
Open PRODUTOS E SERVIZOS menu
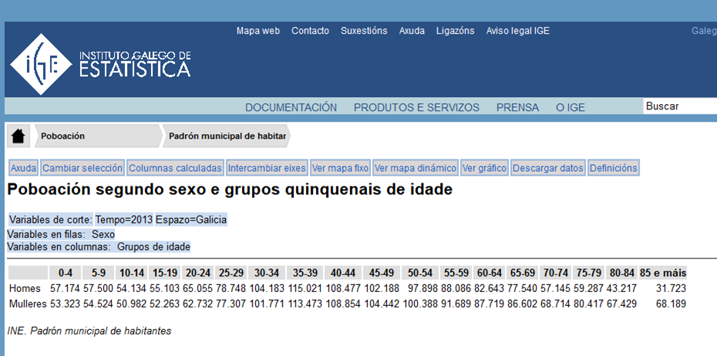(x=416, y=107)
